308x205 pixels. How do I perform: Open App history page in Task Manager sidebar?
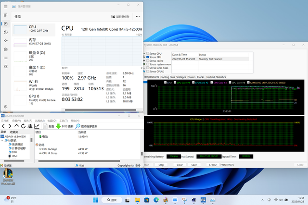coord(5,32)
